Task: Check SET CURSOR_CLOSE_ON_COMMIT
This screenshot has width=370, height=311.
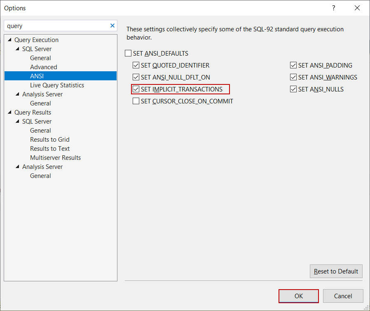Action: pos(136,101)
